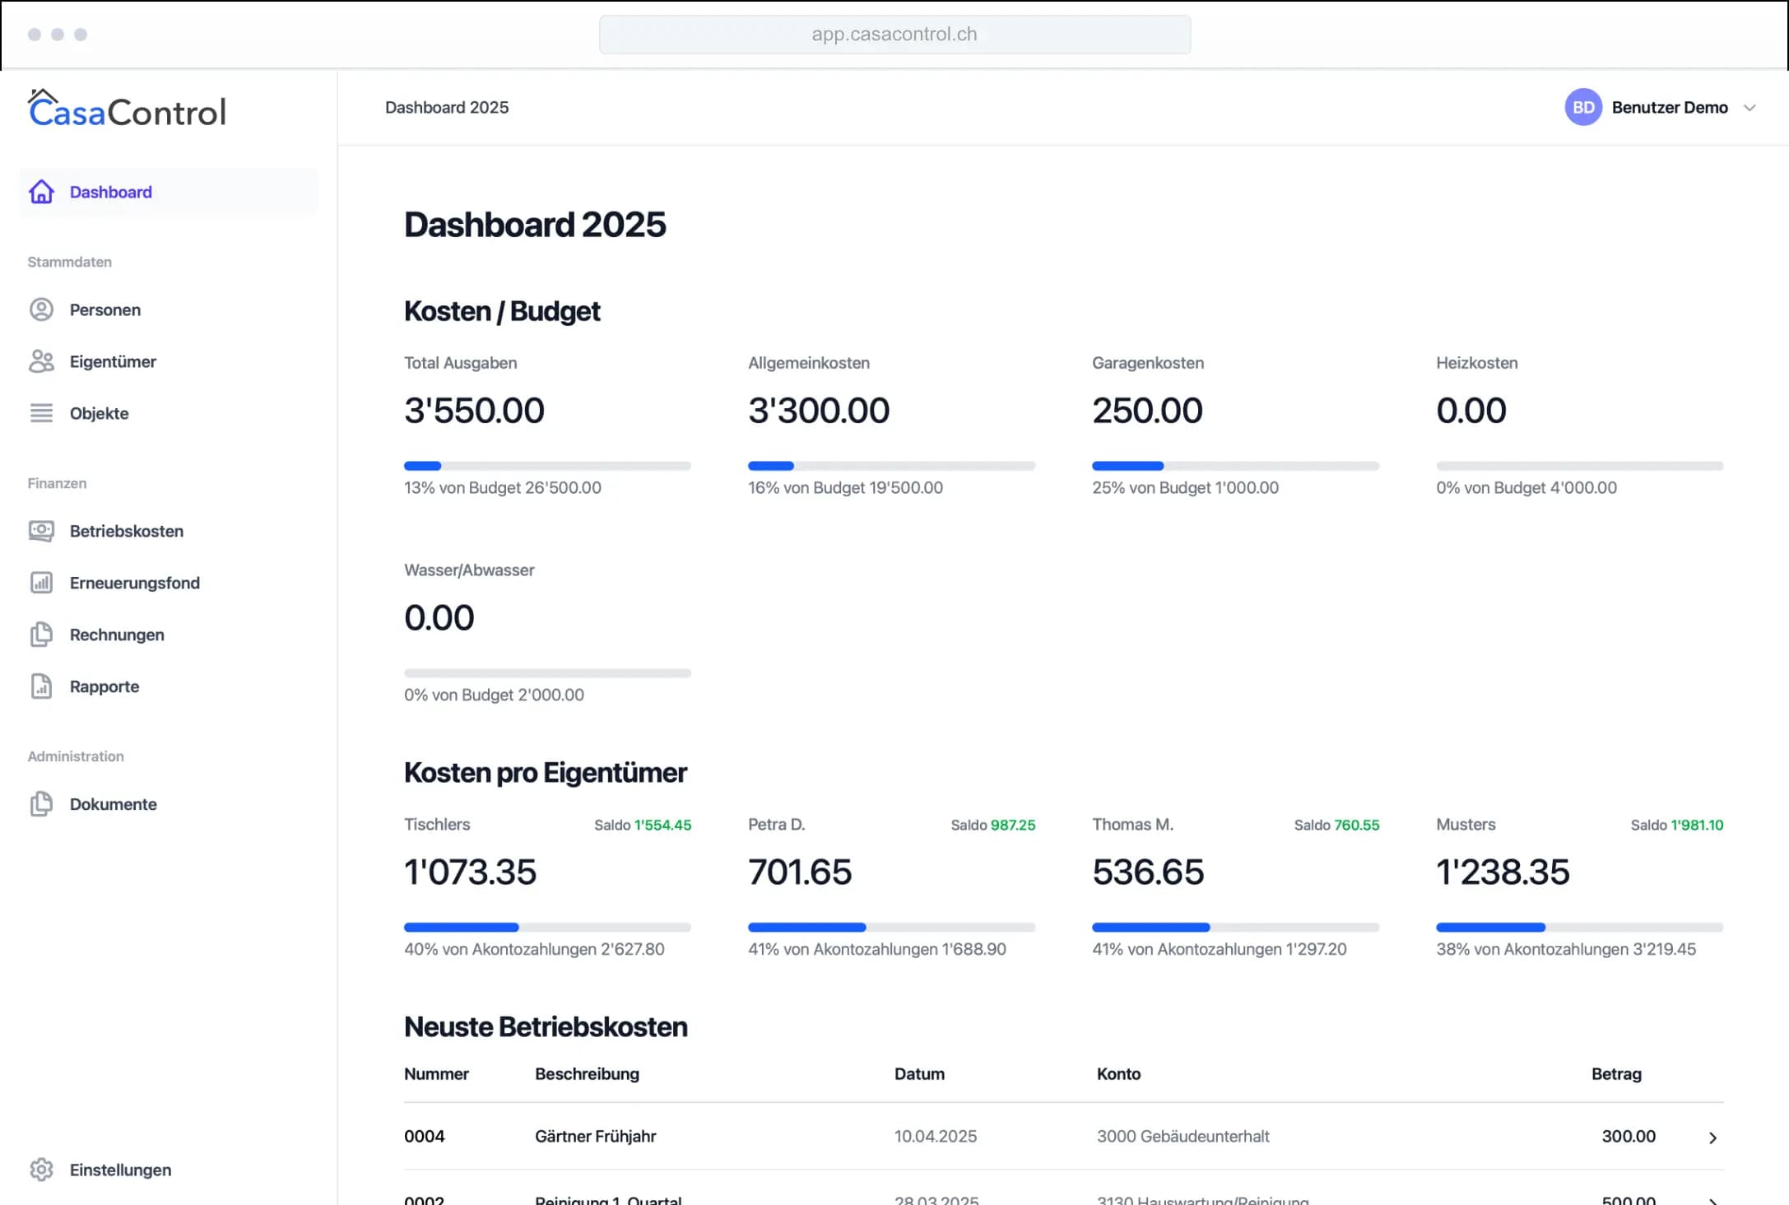Click the Erneuerungsfond chart icon
The height and width of the screenshot is (1205, 1789).
pos(41,583)
